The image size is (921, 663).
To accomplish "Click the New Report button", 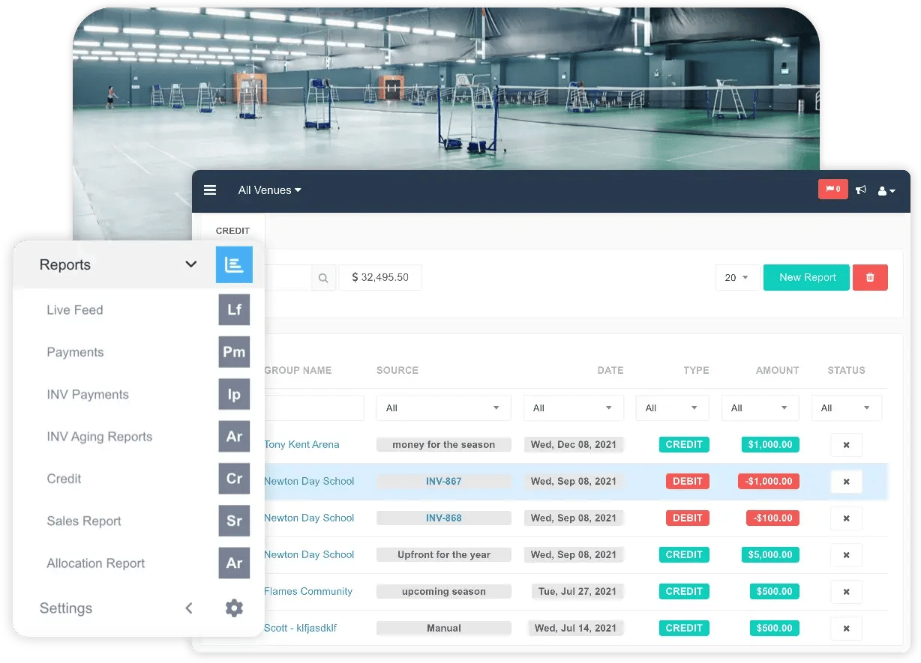I will (x=806, y=277).
